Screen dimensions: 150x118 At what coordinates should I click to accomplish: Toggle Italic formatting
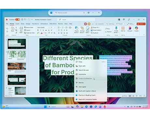(40, 30)
